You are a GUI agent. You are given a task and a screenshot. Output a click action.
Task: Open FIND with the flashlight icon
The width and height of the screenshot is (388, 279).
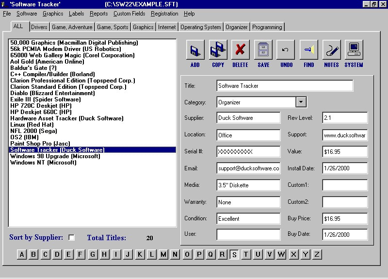click(x=309, y=50)
